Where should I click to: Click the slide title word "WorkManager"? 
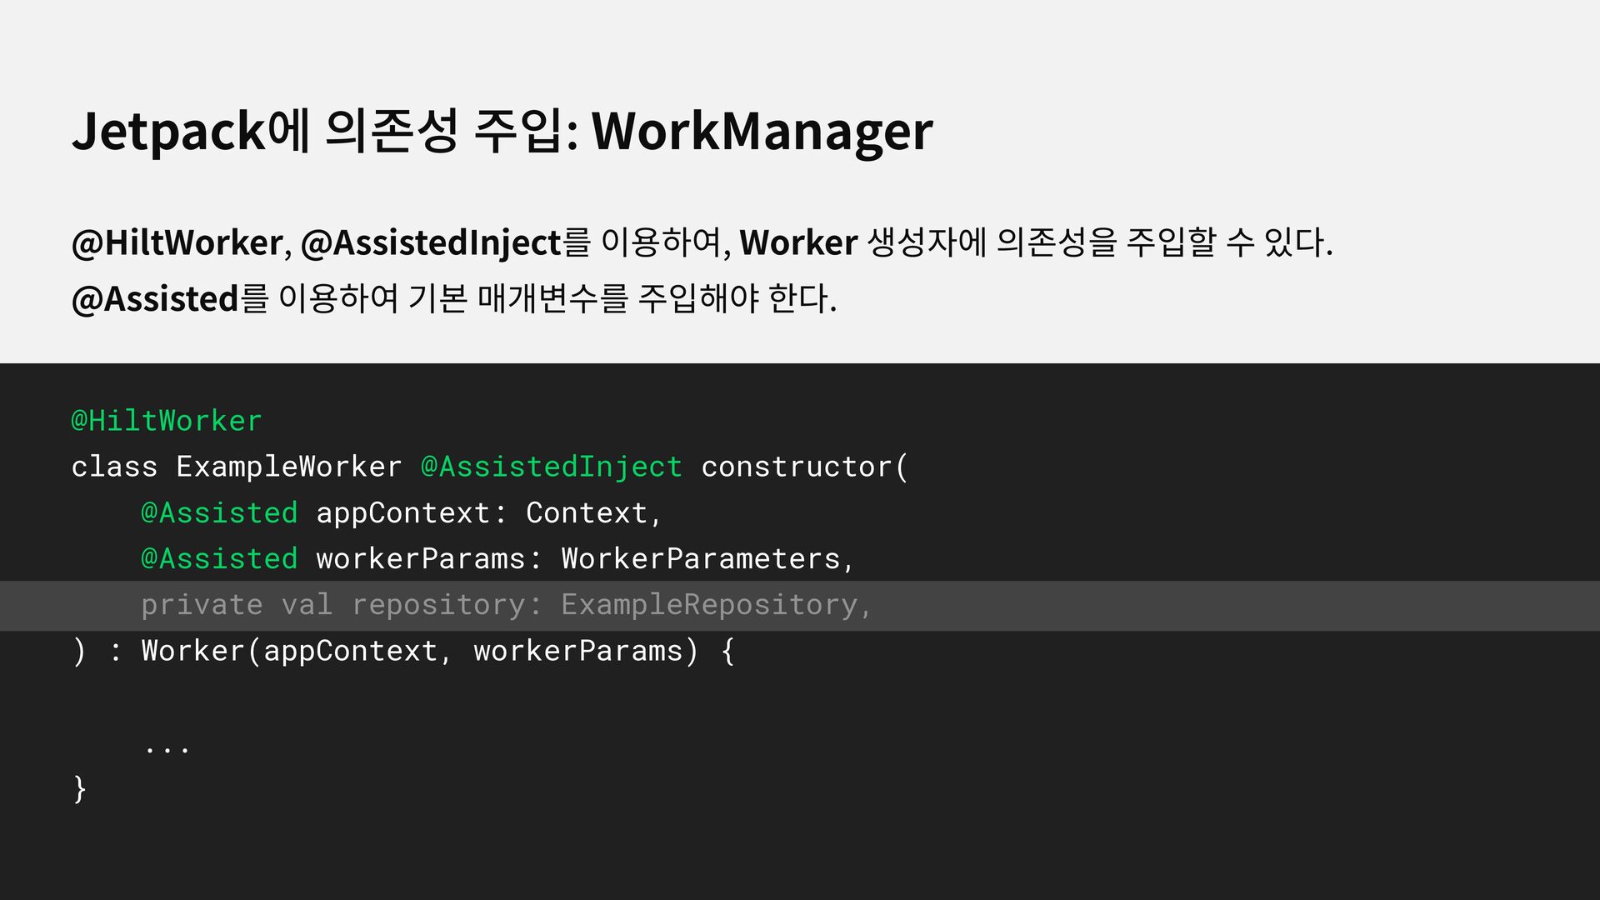tap(762, 132)
